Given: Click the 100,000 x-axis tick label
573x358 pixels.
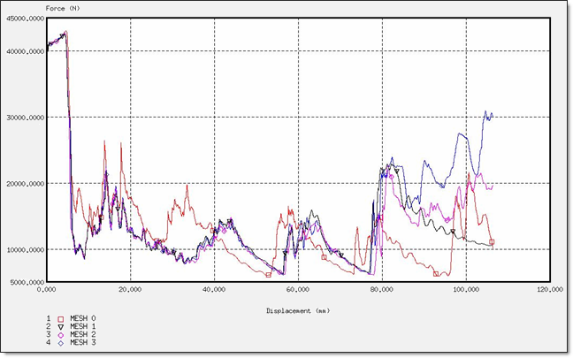Looking at the screenshot, I should pyautogui.click(x=465, y=289).
